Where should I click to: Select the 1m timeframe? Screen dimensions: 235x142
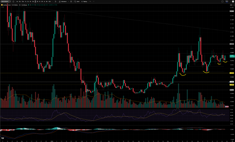point(17,1)
